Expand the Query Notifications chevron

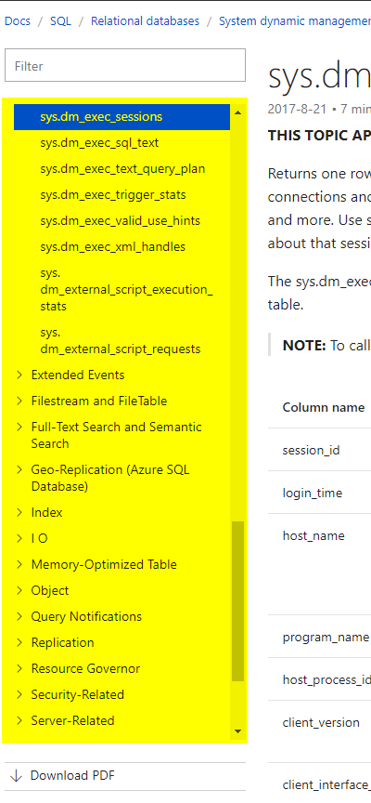[x=19, y=616]
